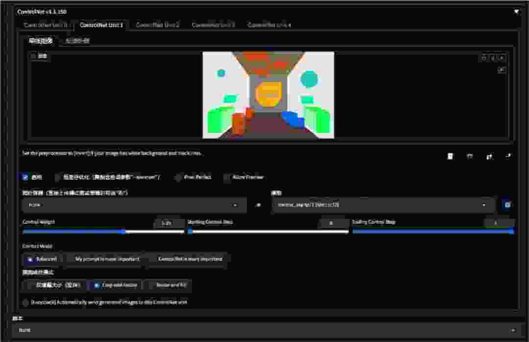Select the just resize (stretch) mode option

tap(54, 285)
